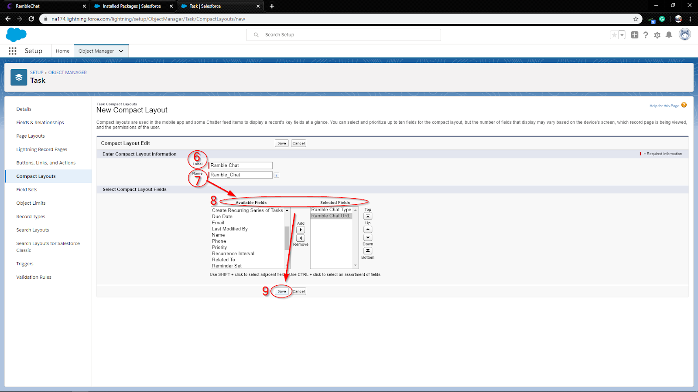
Task: Follow the SETUP breadcrumb link
Action: click(37, 73)
